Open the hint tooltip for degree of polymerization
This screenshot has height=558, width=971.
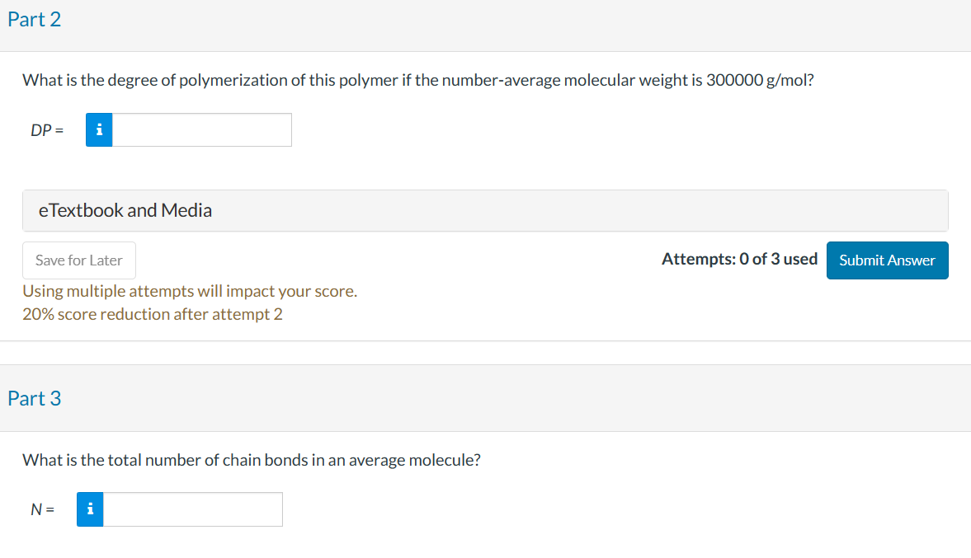click(98, 129)
